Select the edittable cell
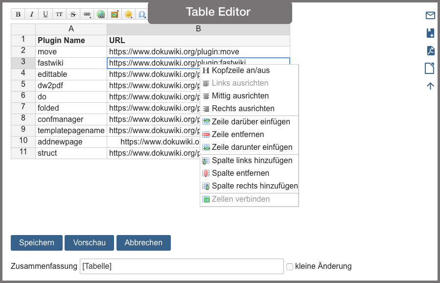The height and width of the screenshot is (283, 440). point(71,74)
